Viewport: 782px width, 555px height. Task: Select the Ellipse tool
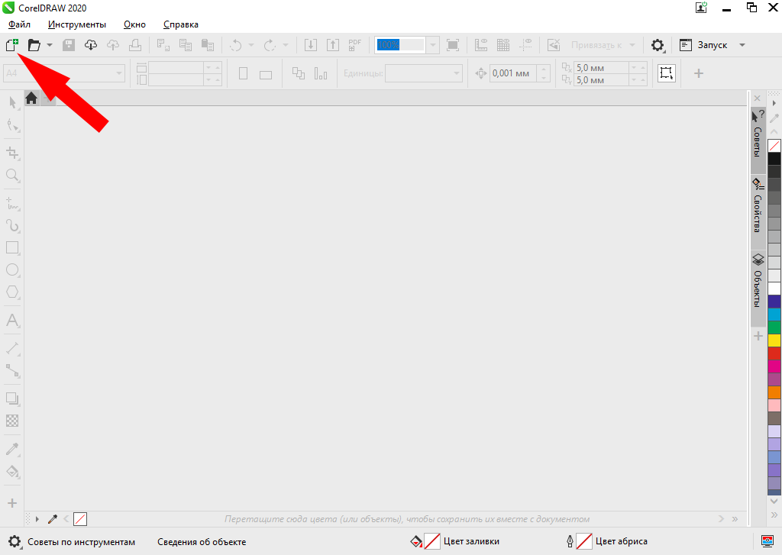tap(12, 269)
